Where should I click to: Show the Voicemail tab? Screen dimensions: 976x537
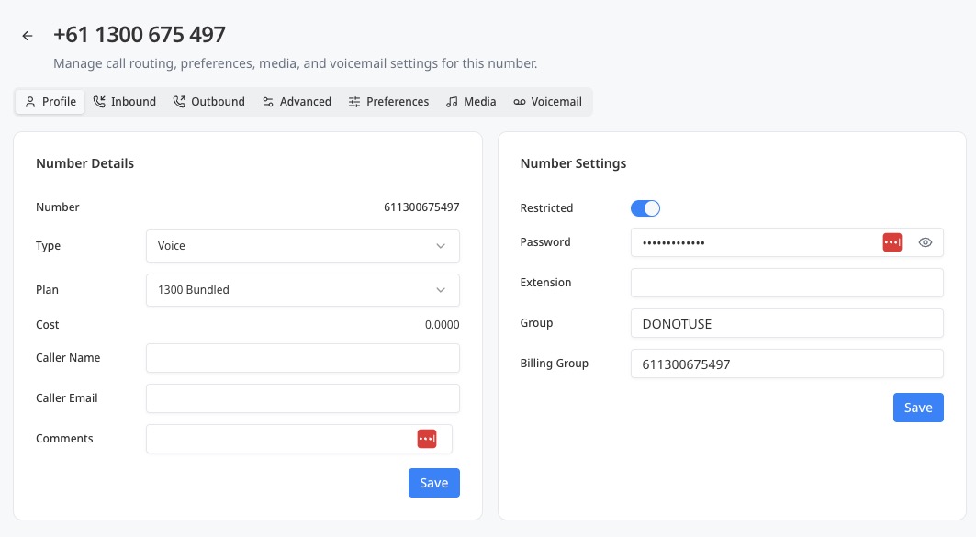pyautogui.click(x=547, y=101)
